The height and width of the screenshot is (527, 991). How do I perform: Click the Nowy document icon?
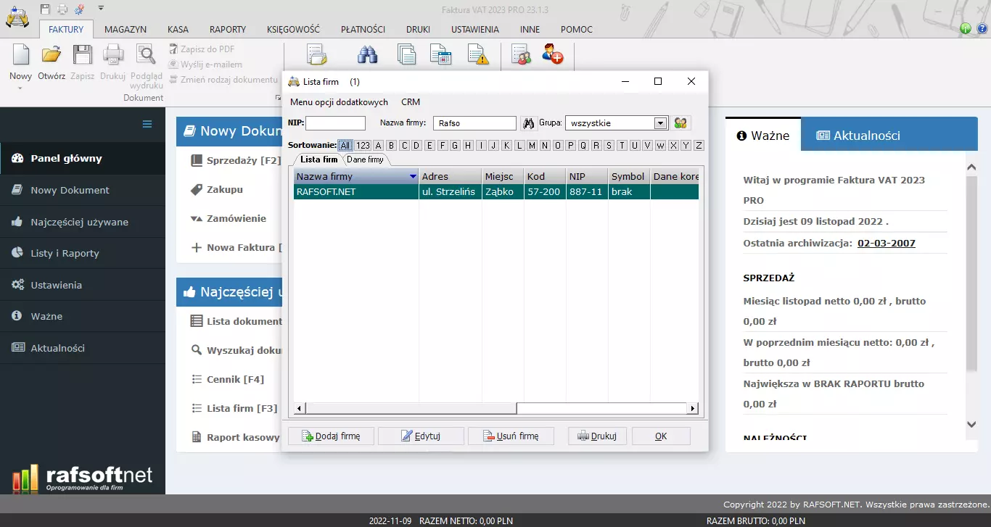(20, 56)
